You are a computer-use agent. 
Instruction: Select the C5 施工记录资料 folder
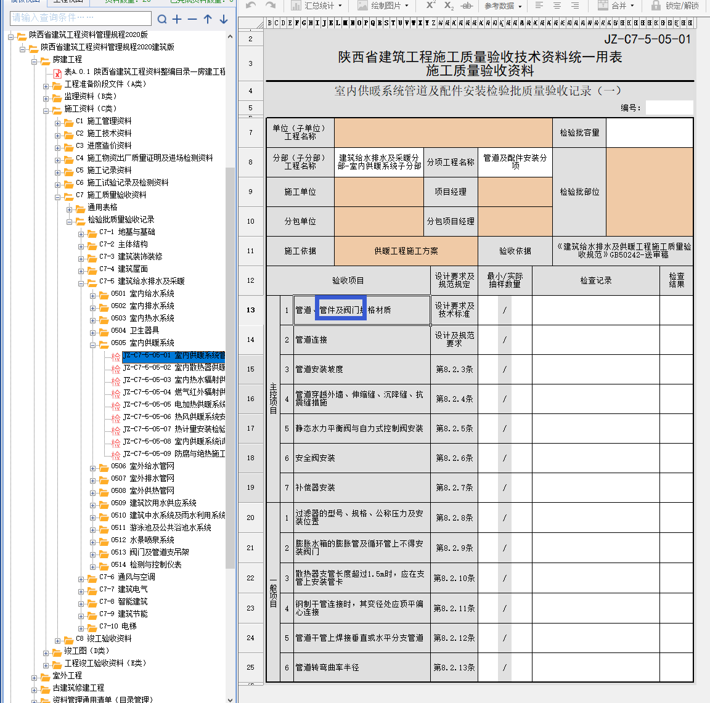(104, 170)
